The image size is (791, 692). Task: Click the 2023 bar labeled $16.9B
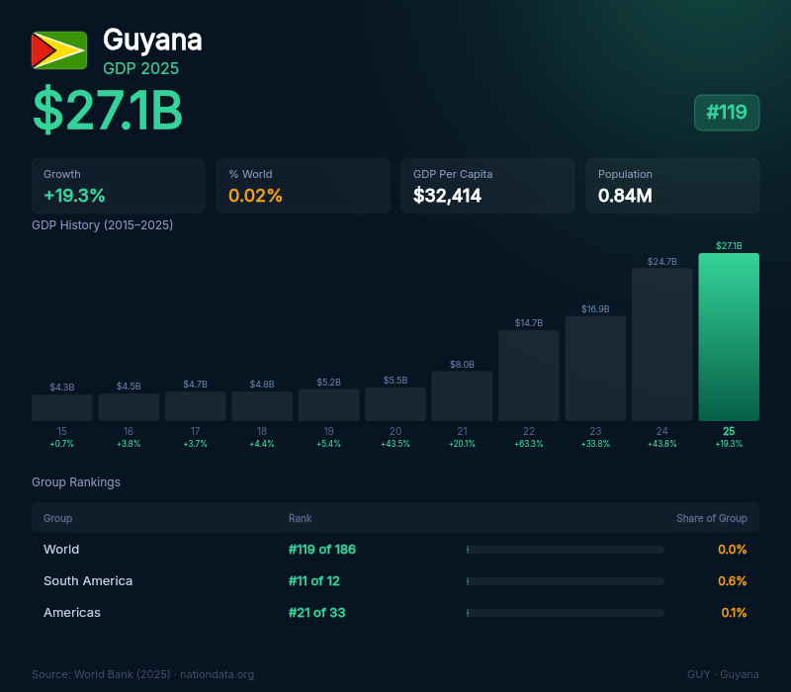point(595,369)
